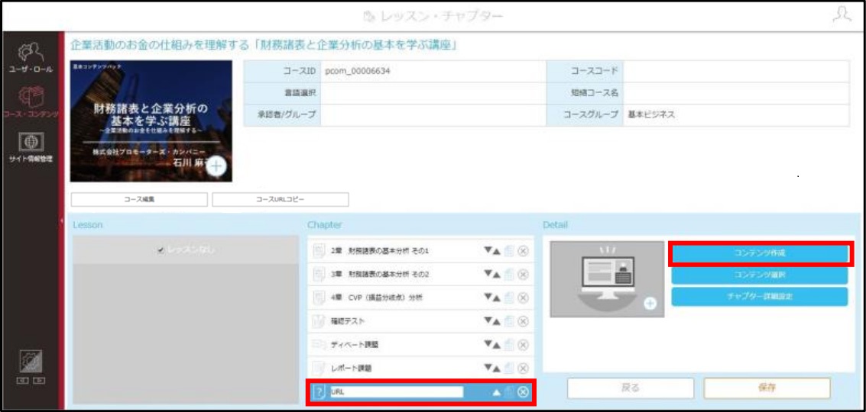The width and height of the screenshot is (866, 412).
Task: Delete the レポート課題 row with X icon
Action: (523, 368)
